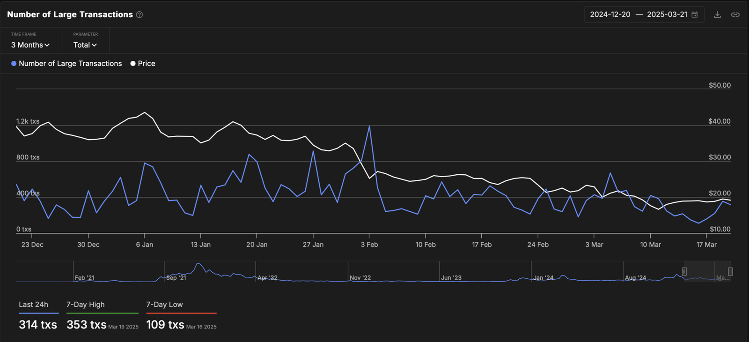Expand the Parameter Total dropdown

[x=85, y=45]
